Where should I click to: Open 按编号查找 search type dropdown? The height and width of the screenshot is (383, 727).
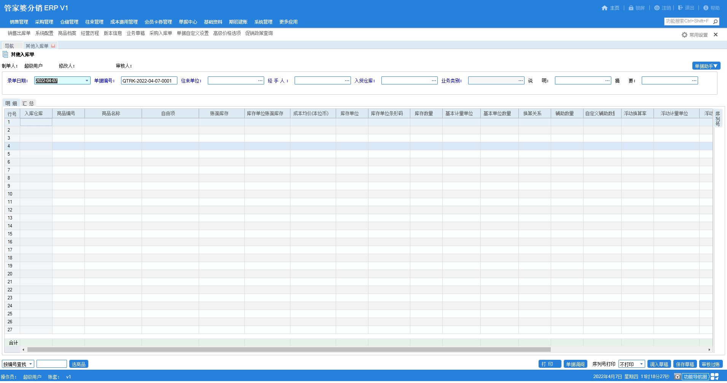(x=30, y=364)
